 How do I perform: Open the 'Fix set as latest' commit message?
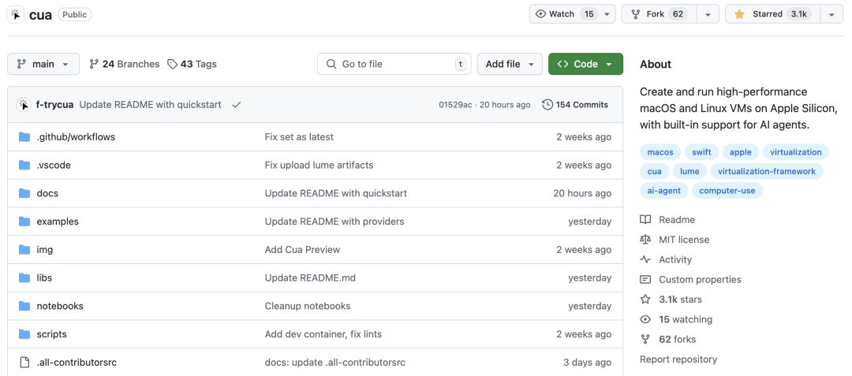[299, 136]
